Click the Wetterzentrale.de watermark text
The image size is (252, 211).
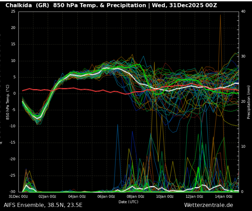208,205
